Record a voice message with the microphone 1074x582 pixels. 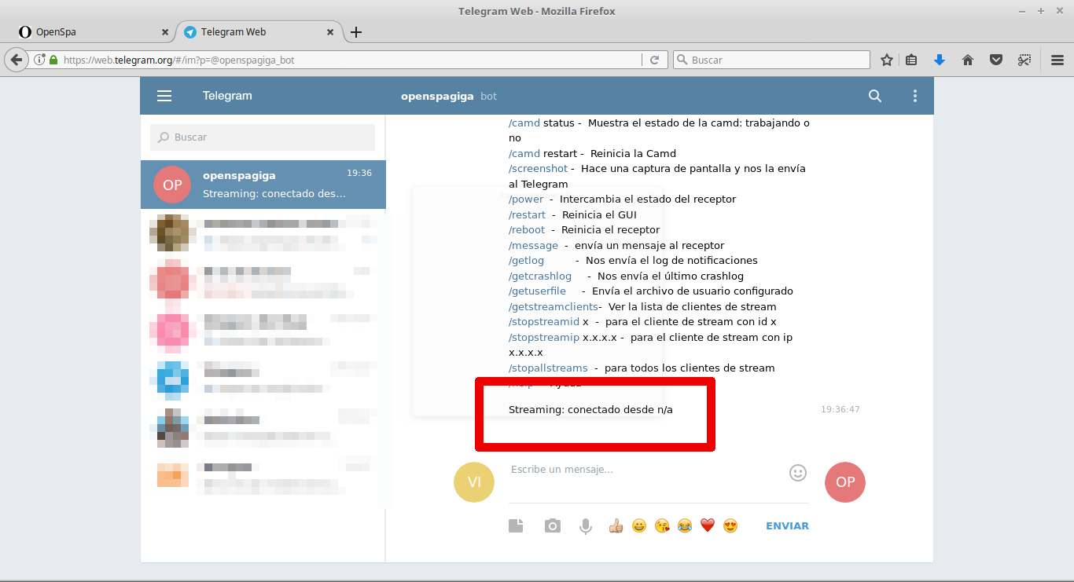[586, 526]
